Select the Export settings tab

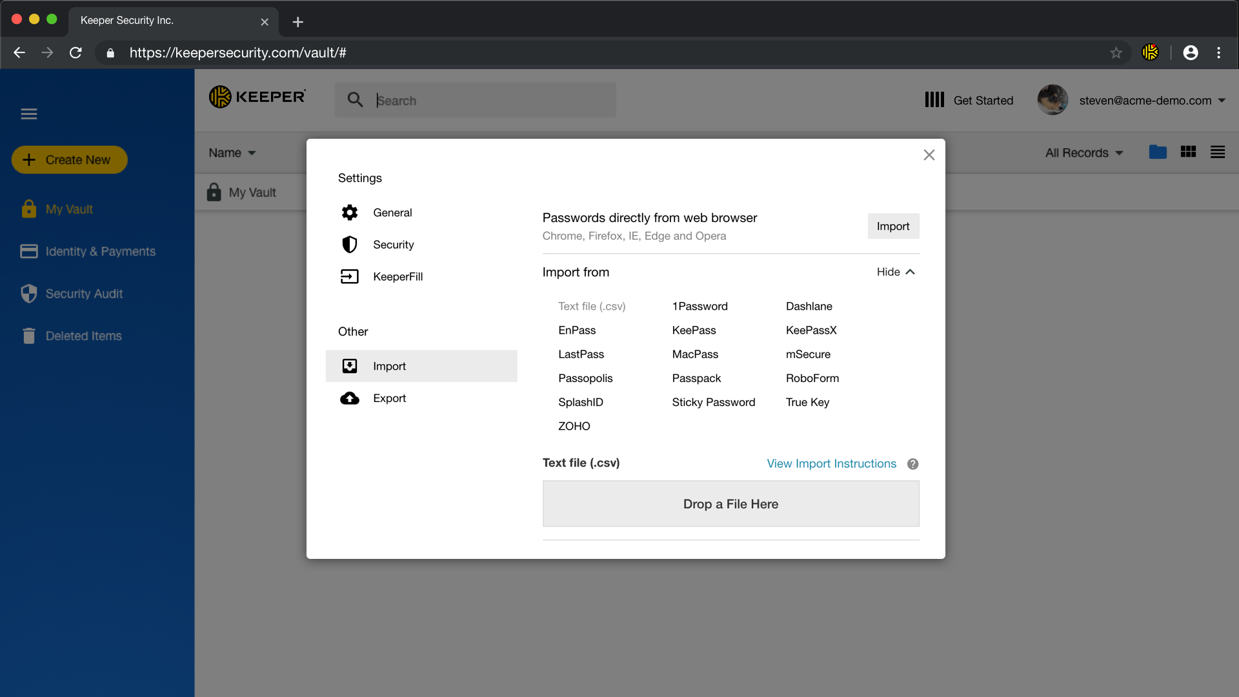[x=421, y=398]
